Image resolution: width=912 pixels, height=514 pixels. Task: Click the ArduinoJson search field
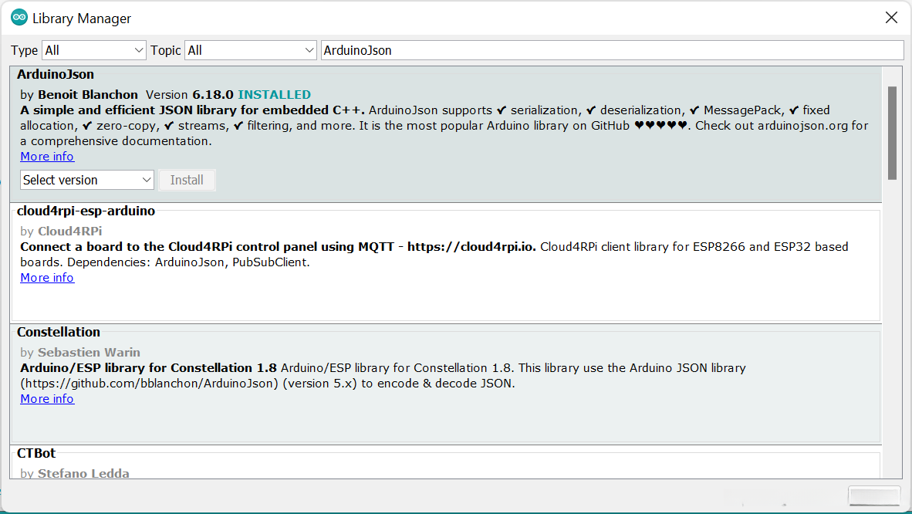point(612,51)
